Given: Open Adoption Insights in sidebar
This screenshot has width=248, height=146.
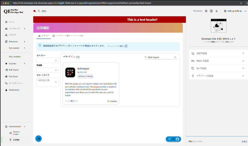Looking at the screenshot, I should point(16,133).
